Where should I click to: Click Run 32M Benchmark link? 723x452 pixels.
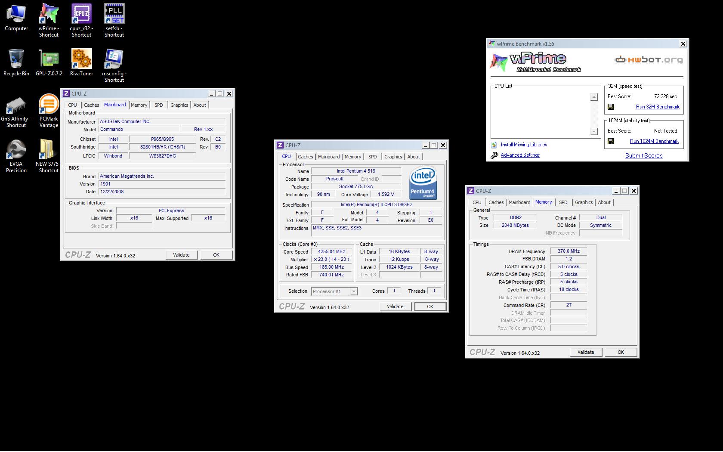(x=658, y=107)
